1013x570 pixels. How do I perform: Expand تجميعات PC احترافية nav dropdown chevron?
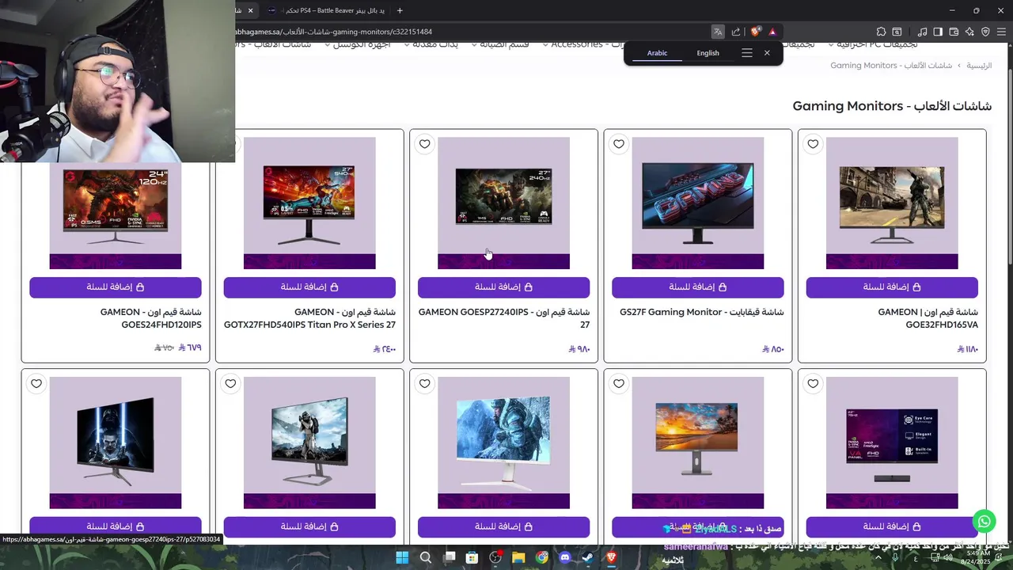click(x=829, y=45)
